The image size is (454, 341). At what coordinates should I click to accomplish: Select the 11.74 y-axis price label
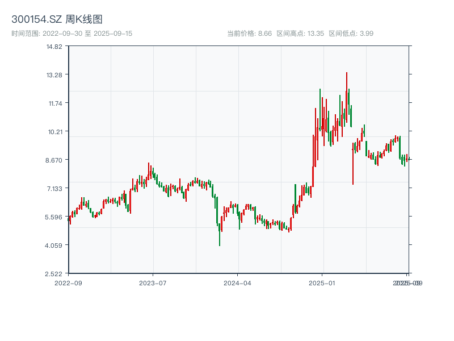point(54,103)
